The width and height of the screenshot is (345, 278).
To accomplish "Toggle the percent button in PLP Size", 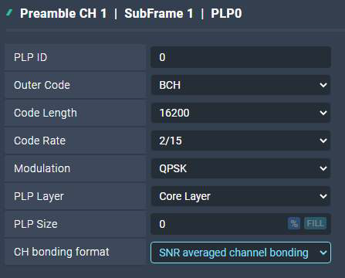I will [294, 223].
